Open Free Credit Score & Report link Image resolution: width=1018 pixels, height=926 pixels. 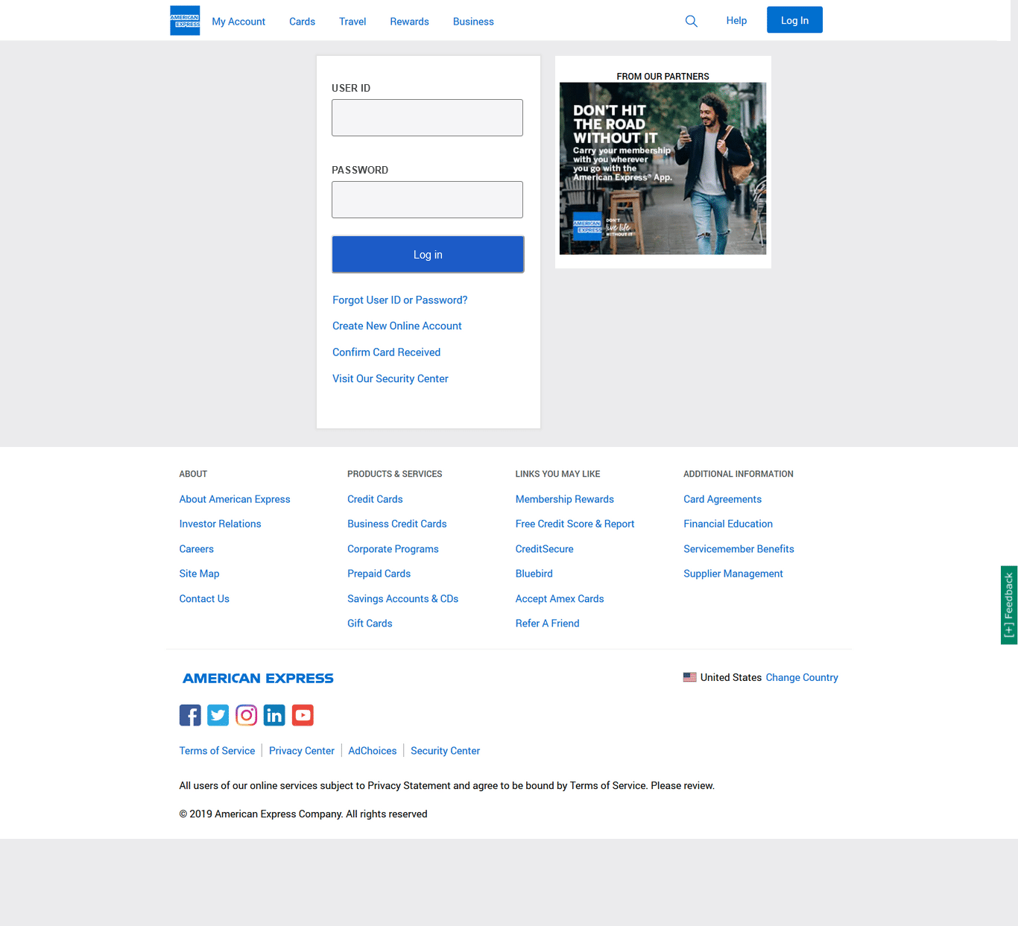click(575, 524)
